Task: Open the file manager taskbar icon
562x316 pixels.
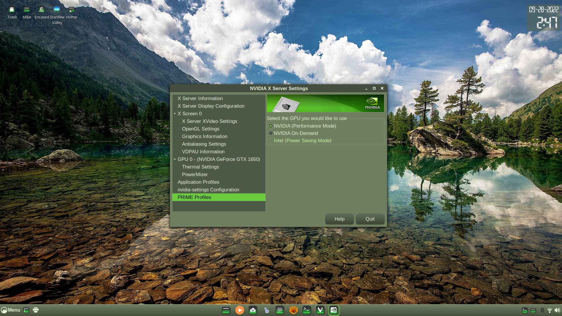Action: click(226, 310)
